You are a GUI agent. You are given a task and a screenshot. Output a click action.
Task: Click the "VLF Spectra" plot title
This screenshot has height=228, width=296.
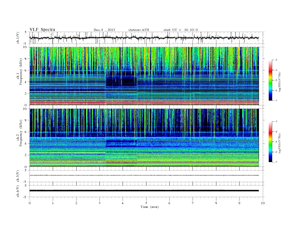[42, 29]
